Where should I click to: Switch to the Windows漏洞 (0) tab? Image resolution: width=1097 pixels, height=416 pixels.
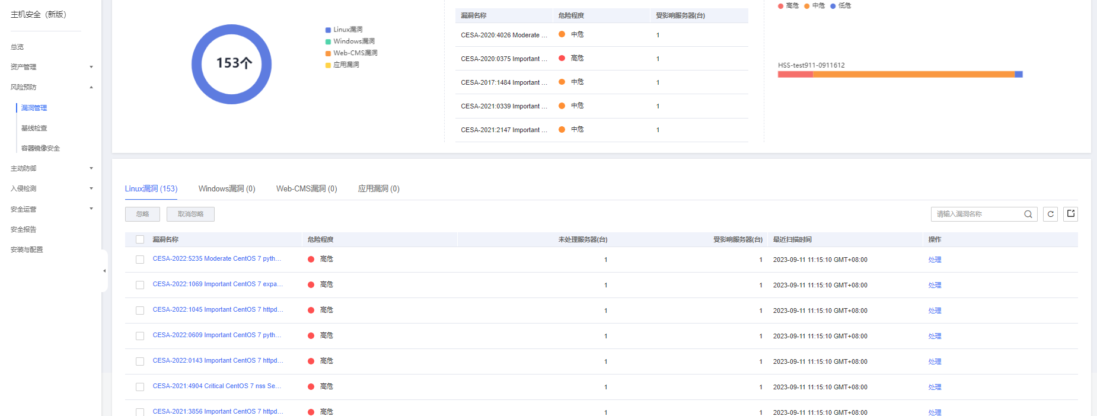point(227,188)
